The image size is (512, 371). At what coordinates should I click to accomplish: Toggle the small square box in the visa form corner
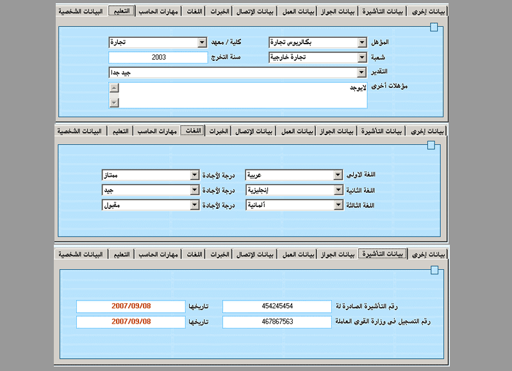[x=434, y=270]
